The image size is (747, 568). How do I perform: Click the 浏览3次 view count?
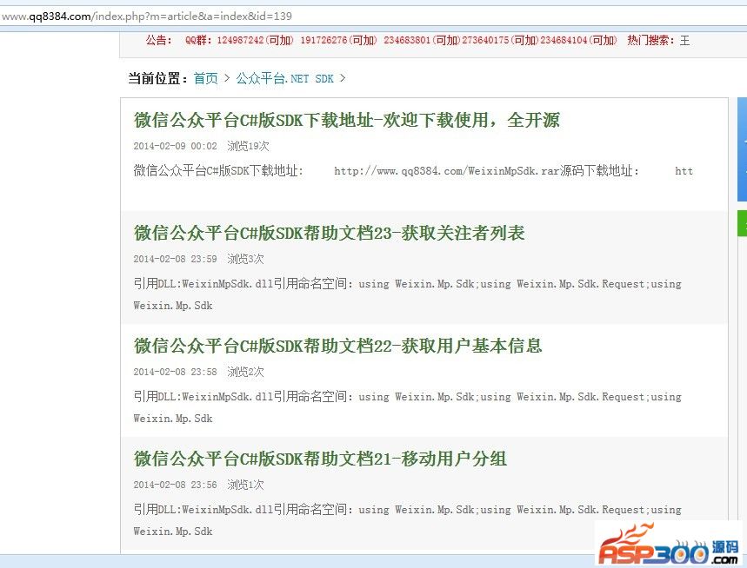(245, 259)
